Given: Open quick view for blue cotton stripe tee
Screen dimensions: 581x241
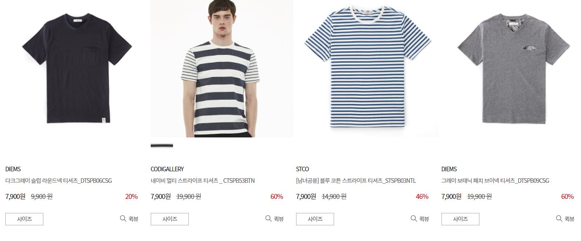Looking at the screenshot, I should pos(420,219).
